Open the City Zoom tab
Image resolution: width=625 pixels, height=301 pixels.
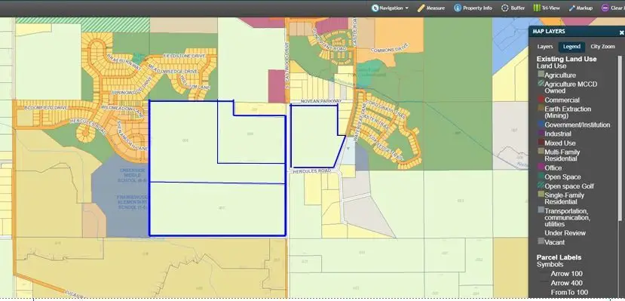click(602, 47)
